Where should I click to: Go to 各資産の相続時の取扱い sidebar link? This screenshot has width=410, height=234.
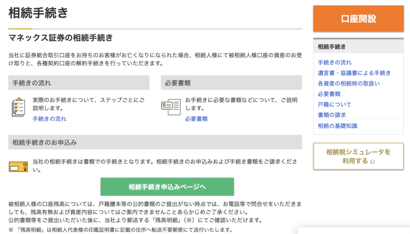(348, 83)
